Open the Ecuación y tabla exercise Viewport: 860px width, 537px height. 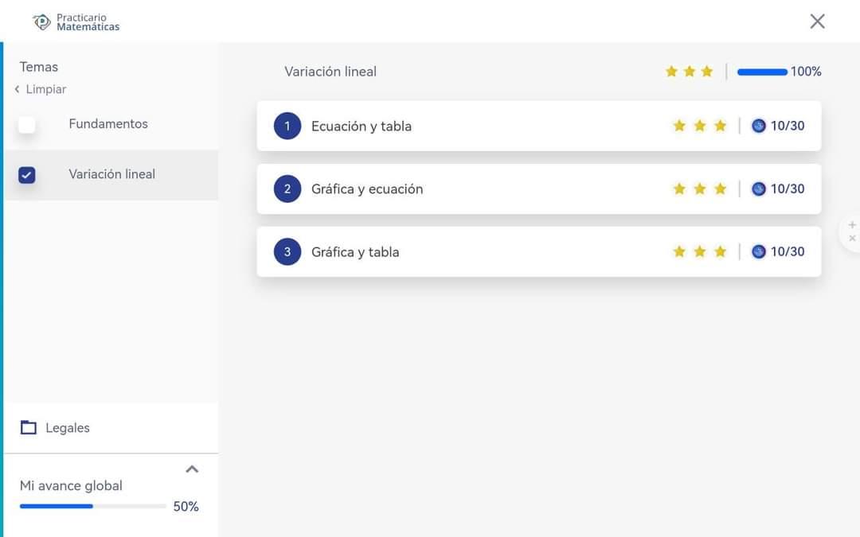[362, 126]
